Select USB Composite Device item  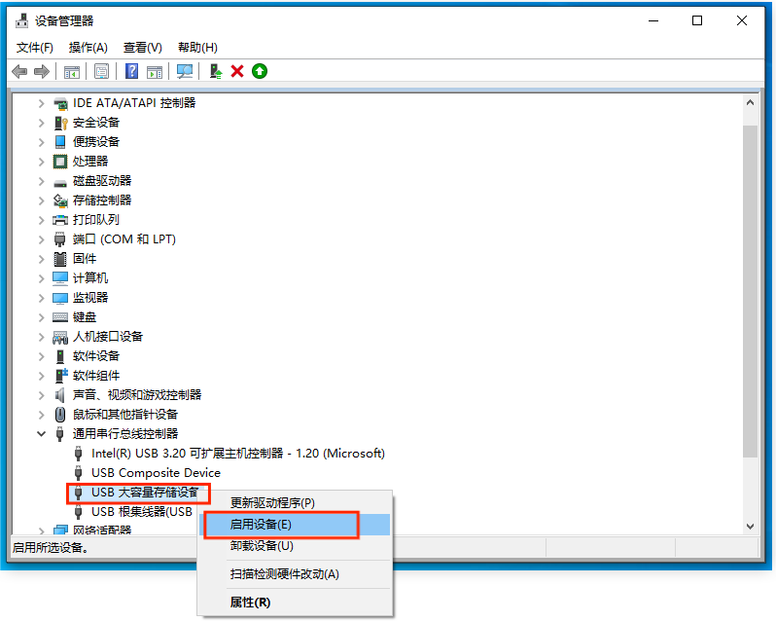pos(156,473)
